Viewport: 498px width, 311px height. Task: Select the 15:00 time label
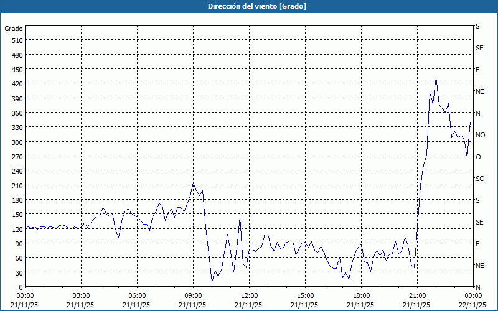pyautogui.click(x=305, y=295)
